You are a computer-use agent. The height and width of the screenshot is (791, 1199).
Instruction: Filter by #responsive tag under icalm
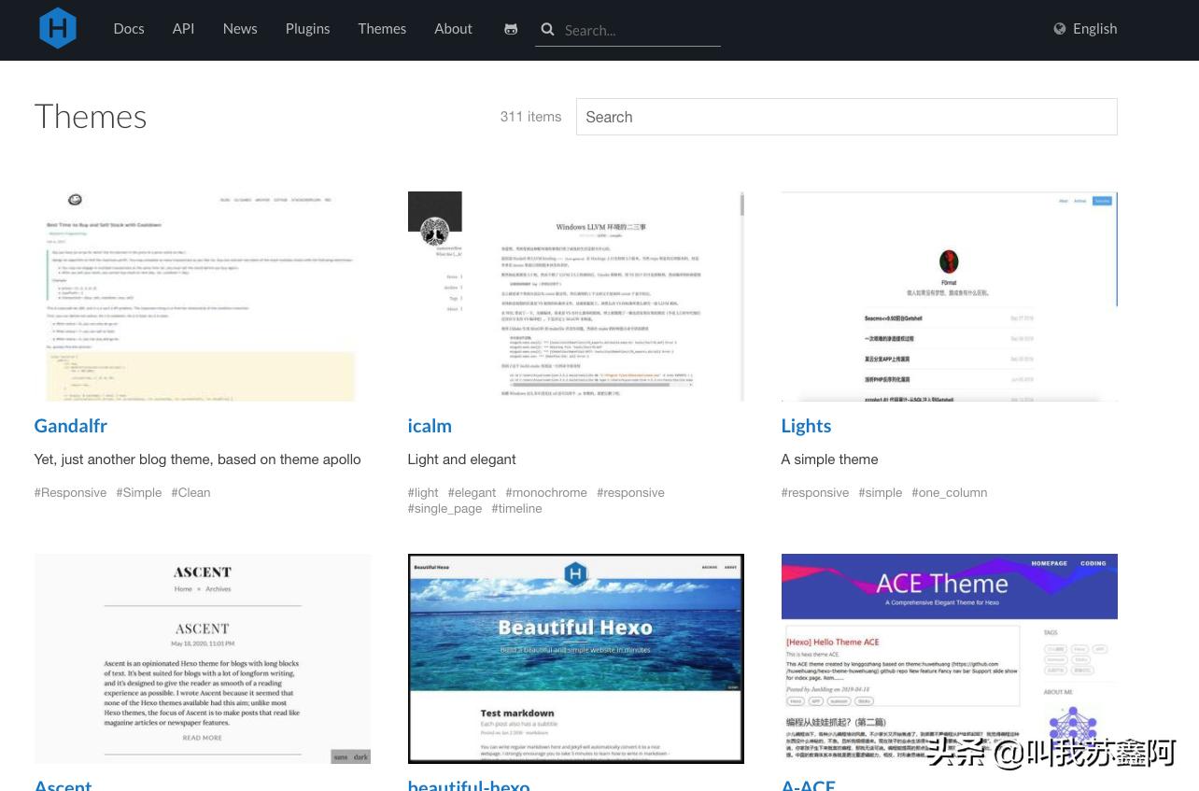(630, 492)
